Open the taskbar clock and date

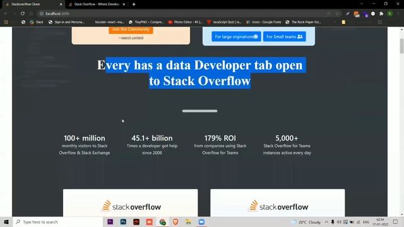[380, 222]
